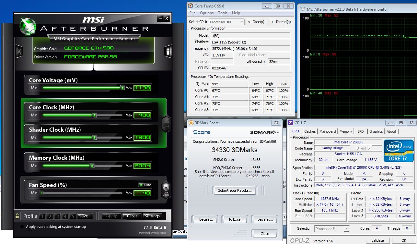
Task: Select Afterburner profile slot 4
Action: (x=65, y=216)
